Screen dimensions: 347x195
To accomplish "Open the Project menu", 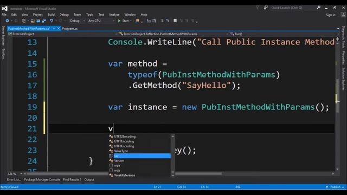I will point(37,15).
